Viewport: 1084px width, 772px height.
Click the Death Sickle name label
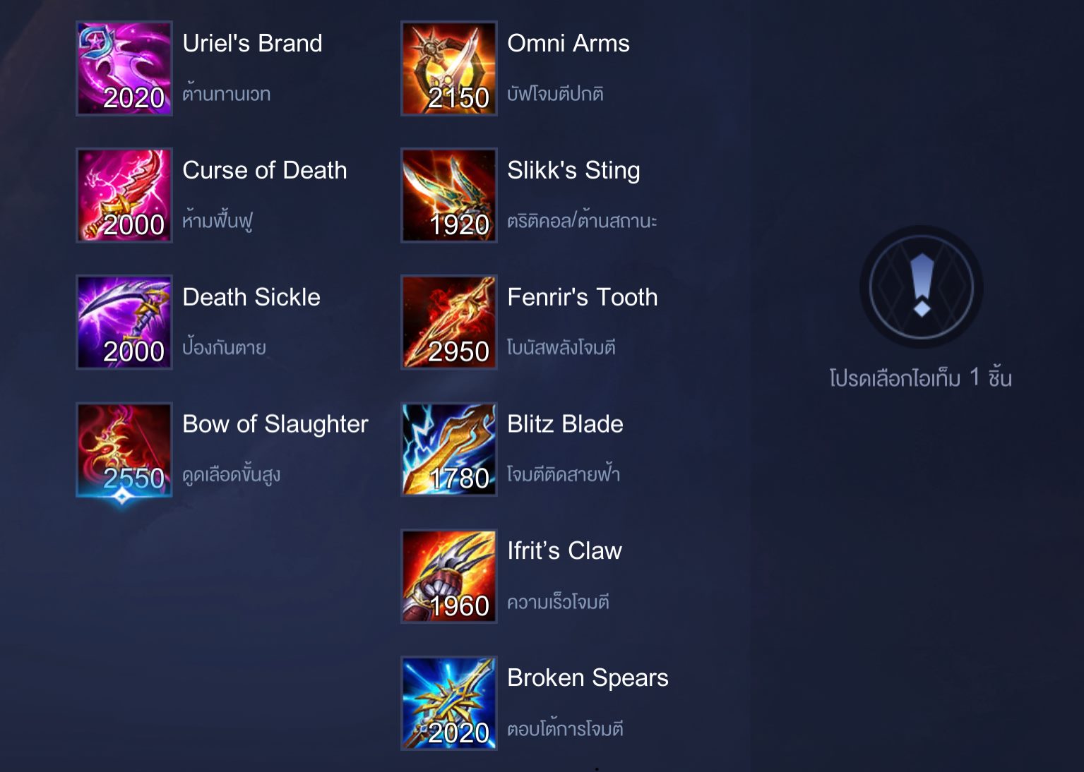click(x=251, y=297)
